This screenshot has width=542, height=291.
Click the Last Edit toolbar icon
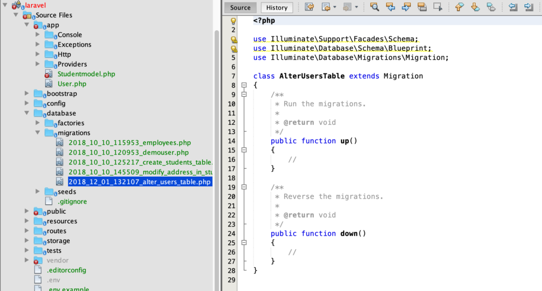click(x=310, y=7)
